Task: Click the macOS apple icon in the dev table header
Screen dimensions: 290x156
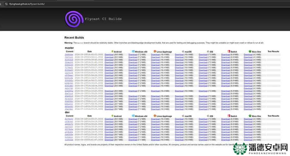Action: [x=183, y=116]
